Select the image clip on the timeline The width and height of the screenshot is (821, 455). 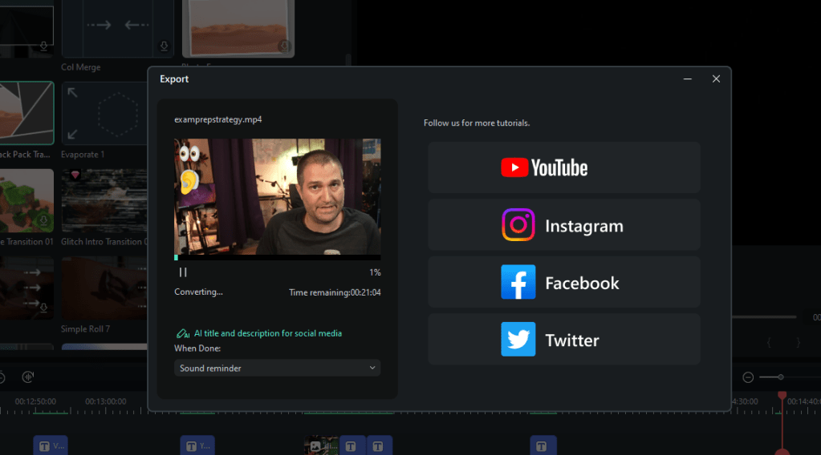(322, 445)
